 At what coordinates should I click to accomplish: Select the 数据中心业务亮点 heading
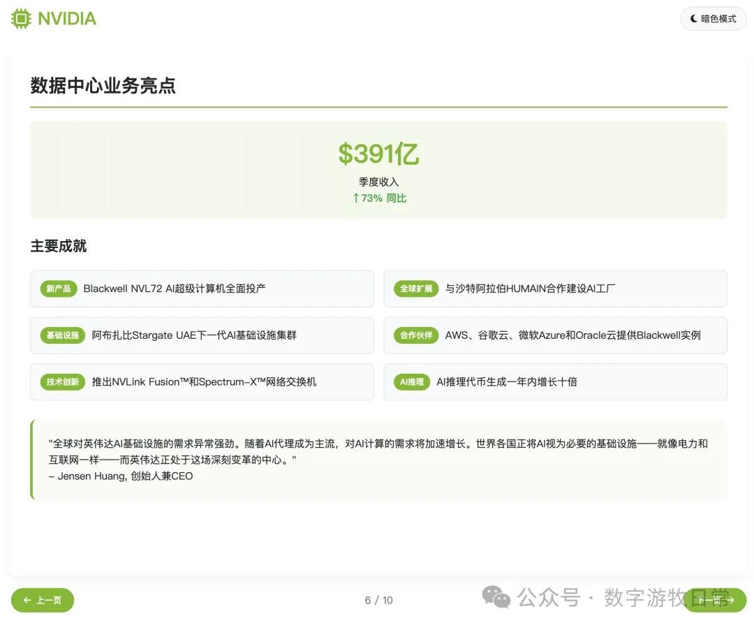coord(102,85)
